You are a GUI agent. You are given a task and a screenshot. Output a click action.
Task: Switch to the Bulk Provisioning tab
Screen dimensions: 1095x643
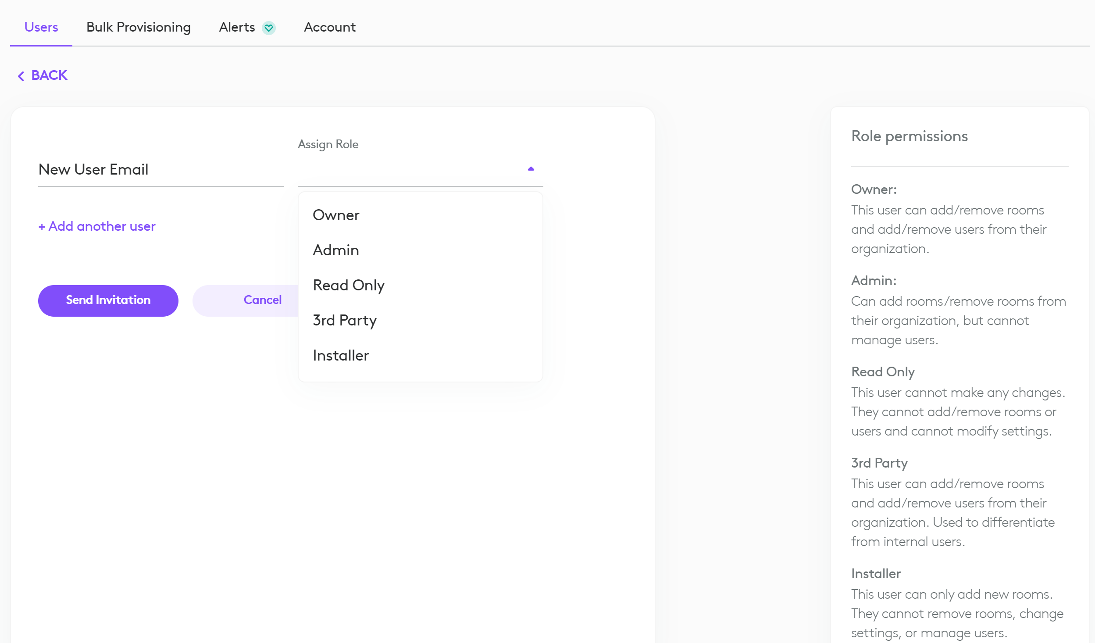139,27
